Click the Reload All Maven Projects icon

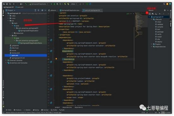pyautogui.click(x=150, y=14)
